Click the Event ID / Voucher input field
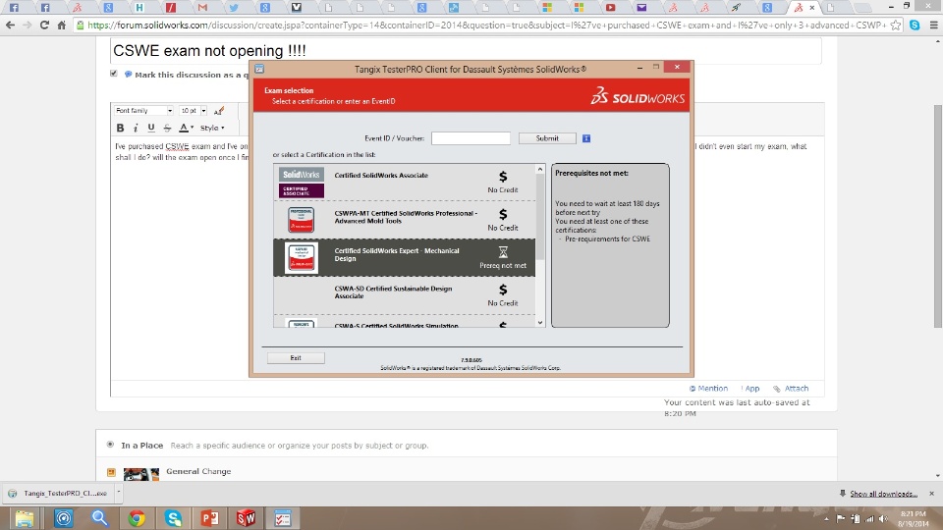Screen dimensions: 943x530 [471, 138]
